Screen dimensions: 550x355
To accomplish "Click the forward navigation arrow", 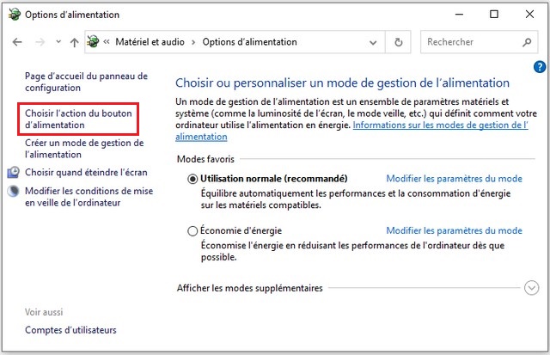I will (40, 42).
